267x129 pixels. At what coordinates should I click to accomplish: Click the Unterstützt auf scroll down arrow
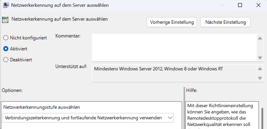[260, 78]
